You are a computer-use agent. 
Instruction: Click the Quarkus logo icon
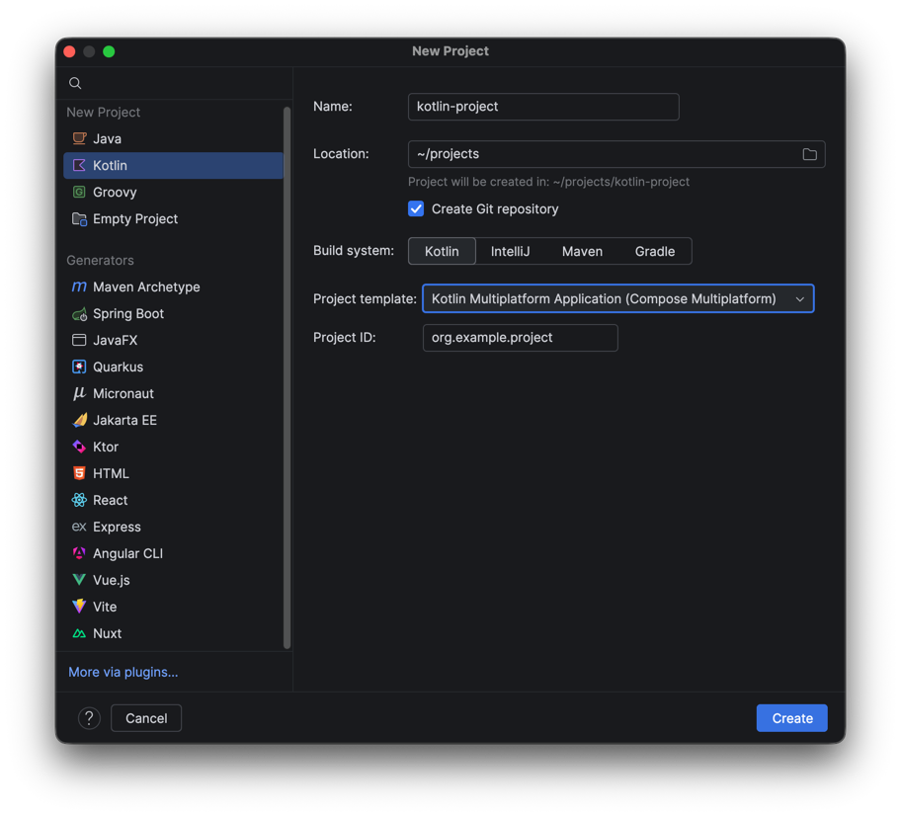[x=79, y=367]
